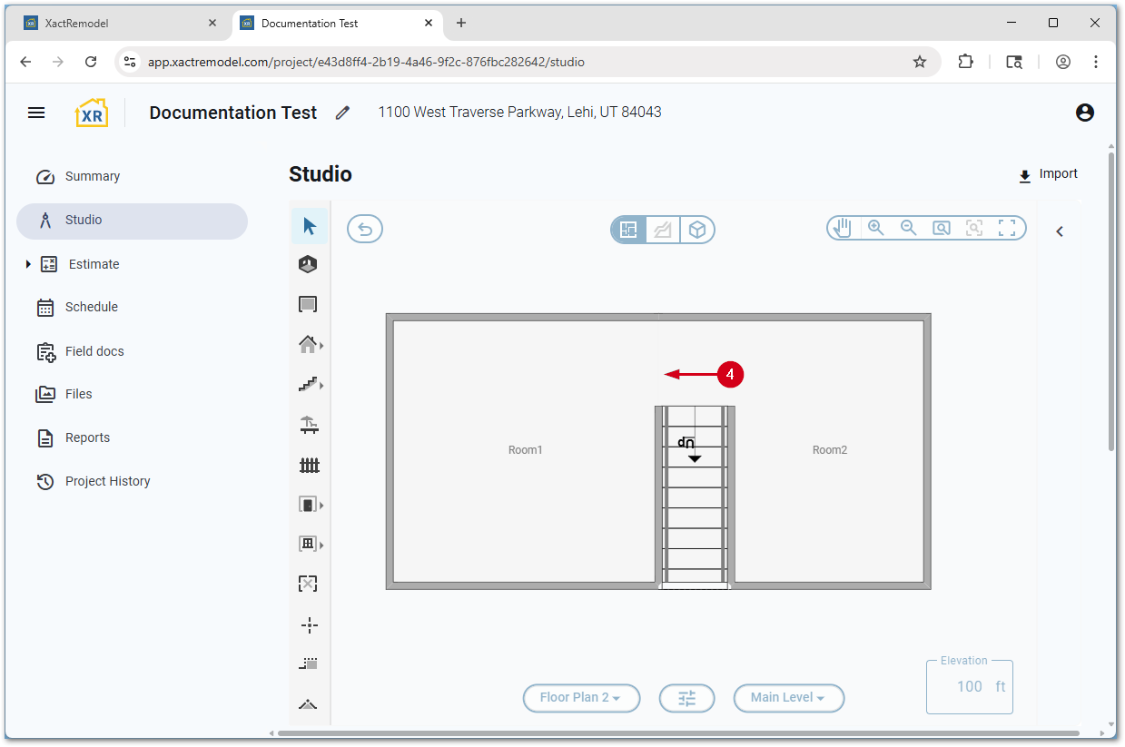Switch to 2D floor plan view
1125x747 pixels.
click(627, 230)
